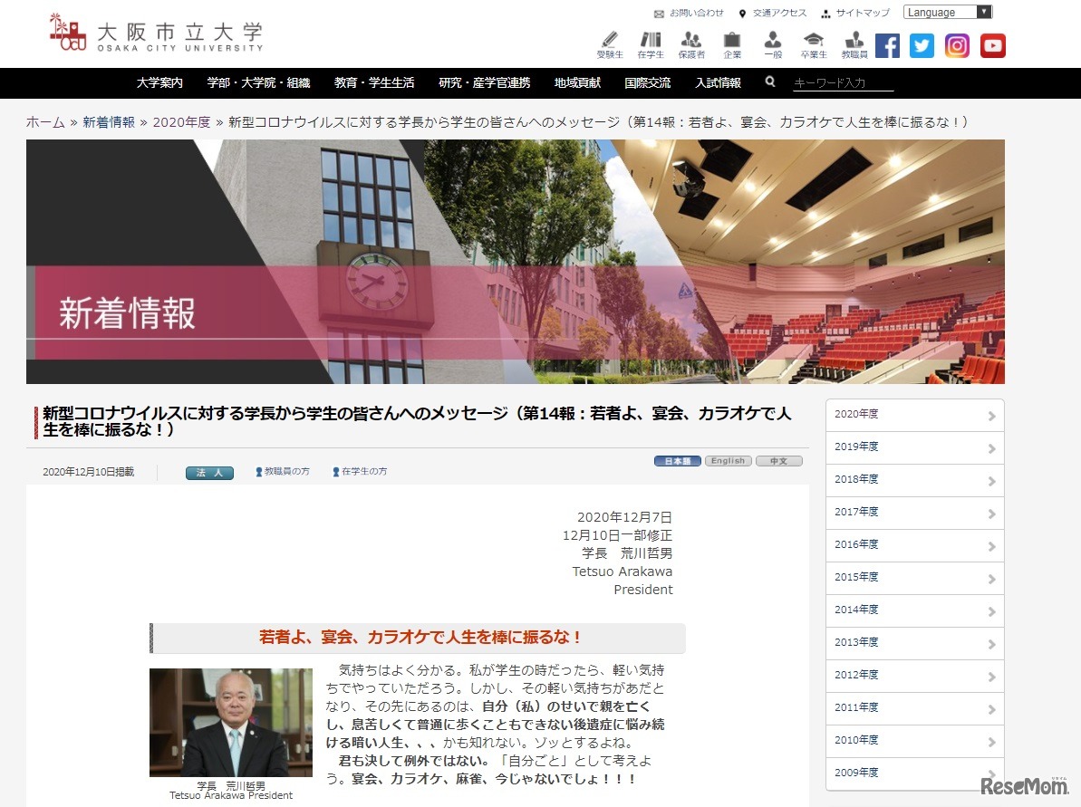Go to 新着情報 breadcrumb link
Screen dimensions: 1081x807
tap(109, 122)
